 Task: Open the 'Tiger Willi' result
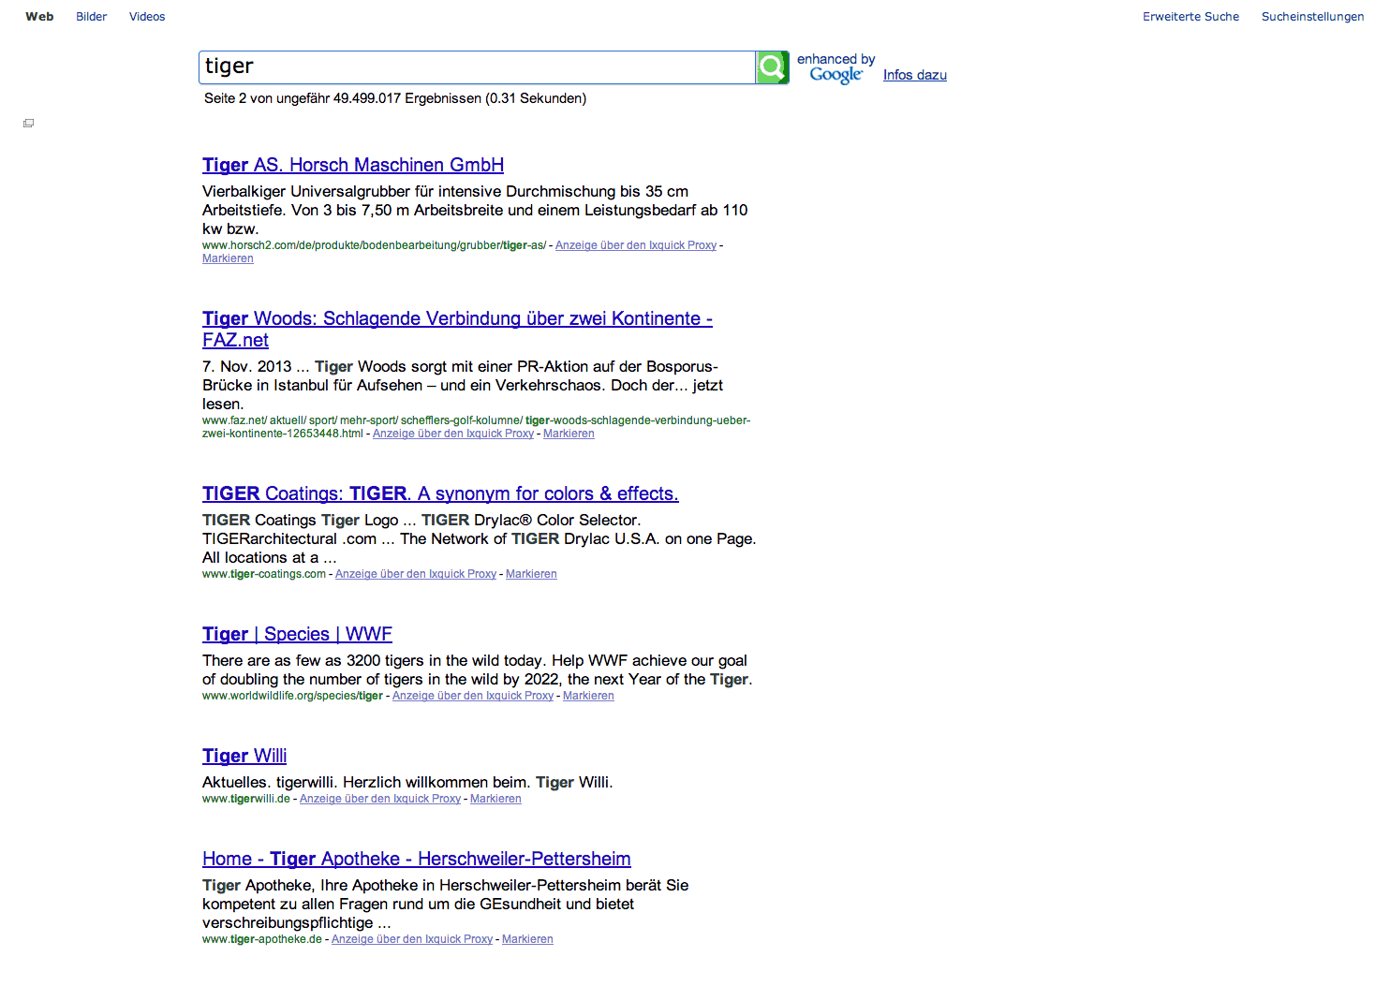(x=244, y=756)
